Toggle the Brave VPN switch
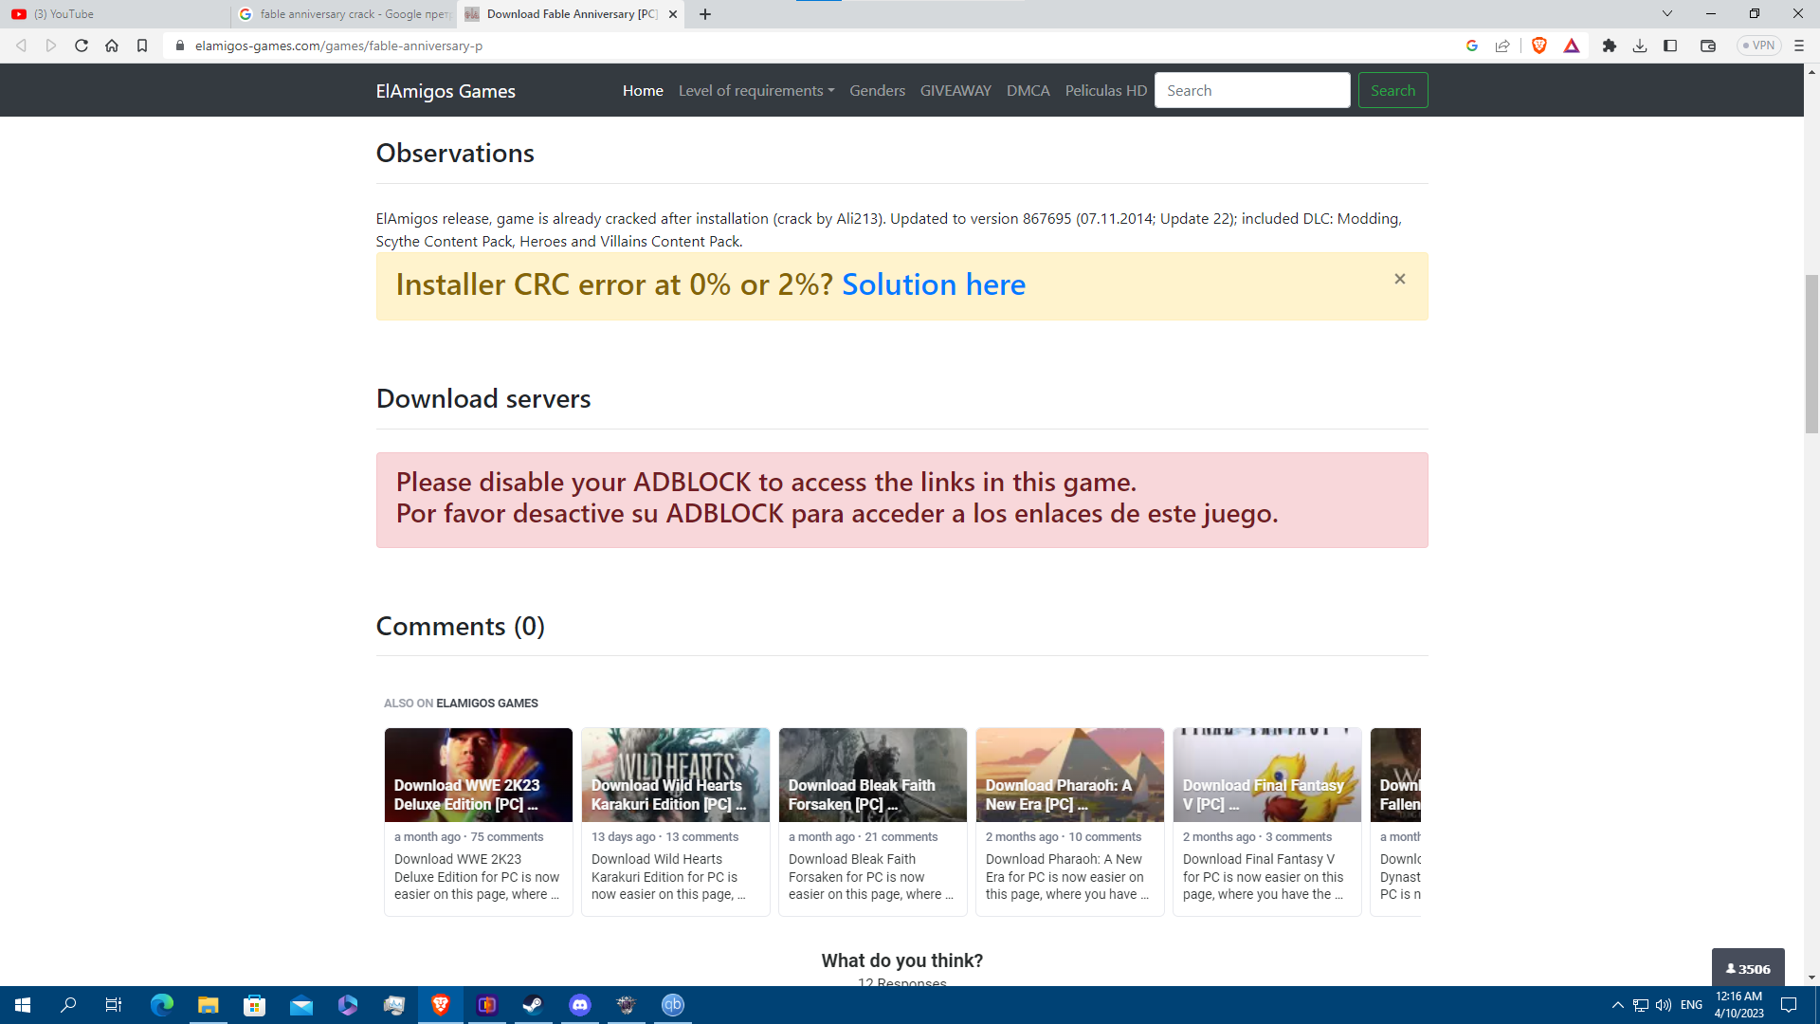Screen dimensions: 1820x1024 [1758, 45]
